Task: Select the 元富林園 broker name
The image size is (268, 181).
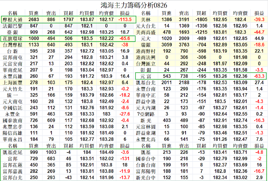Action: (145, 127)
